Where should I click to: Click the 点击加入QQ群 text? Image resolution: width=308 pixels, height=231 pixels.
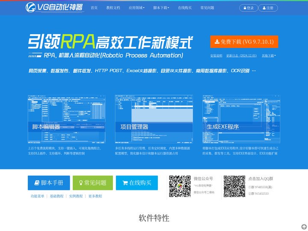tap(261, 178)
